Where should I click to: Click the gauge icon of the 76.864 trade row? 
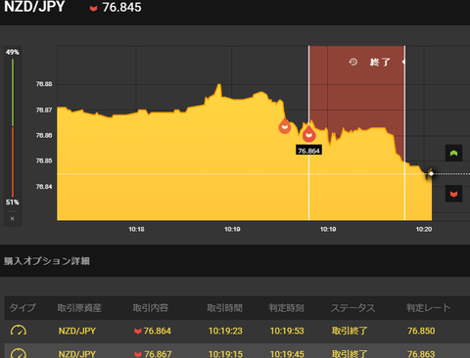[x=19, y=331]
